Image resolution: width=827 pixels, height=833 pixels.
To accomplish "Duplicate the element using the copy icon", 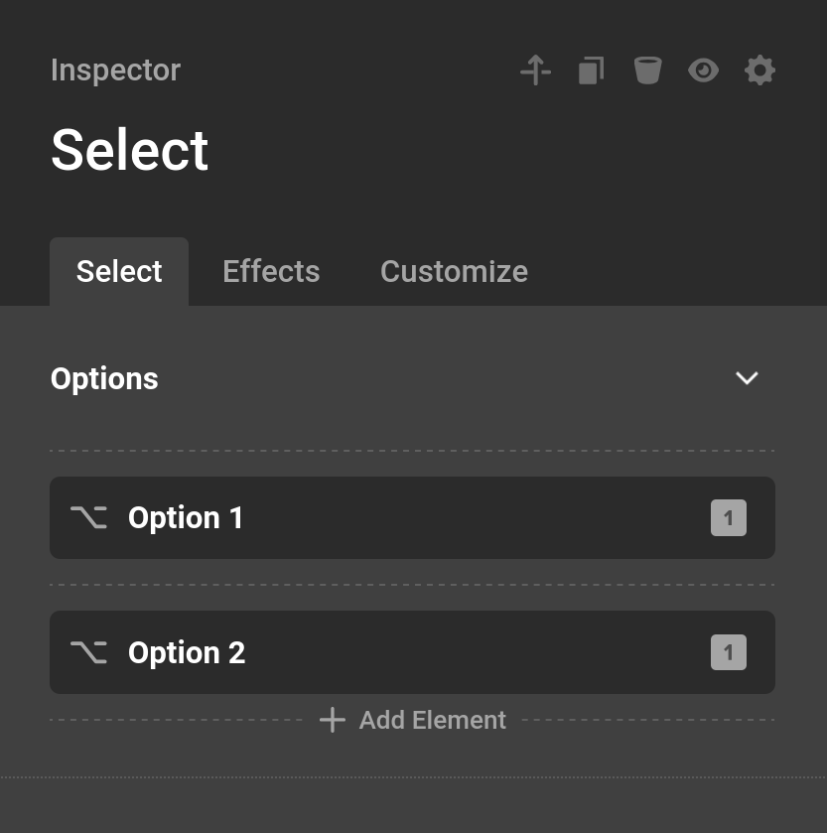I will click(x=591, y=69).
